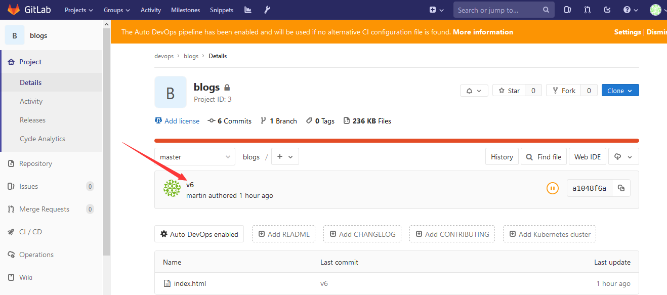
Task: Open the Groups menu in navbar
Action: click(x=116, y=10)
